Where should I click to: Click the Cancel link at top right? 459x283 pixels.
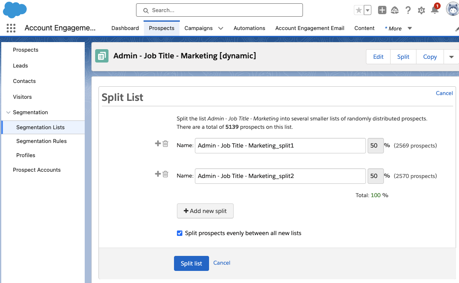pyautogui.click(x=444, y=93)
